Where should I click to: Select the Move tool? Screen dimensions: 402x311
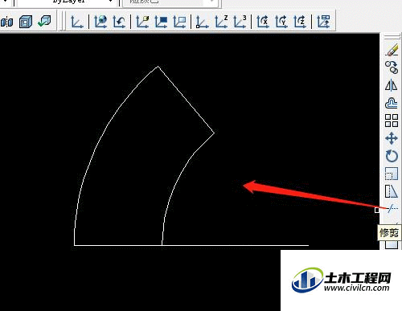tap(392, 138)
